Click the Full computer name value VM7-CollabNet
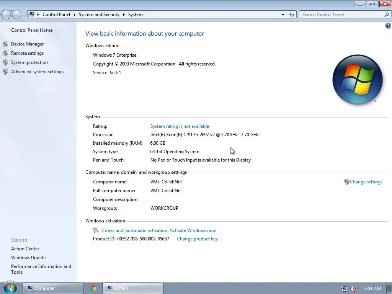Image resolution: width=392 pixels, height=294 pixels. tap(166, 191)
